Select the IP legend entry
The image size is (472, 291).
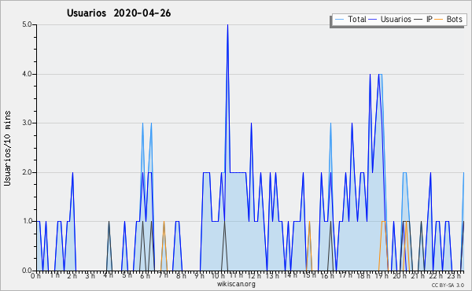pos(423,19)
